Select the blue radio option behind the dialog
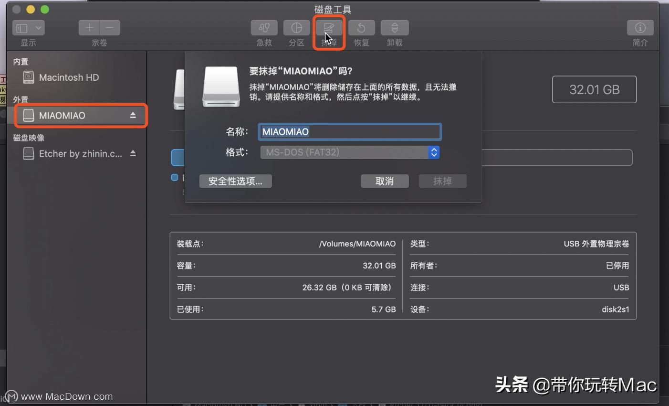The height and width of the screenshot is (406, 669). (x=174, y=177)
